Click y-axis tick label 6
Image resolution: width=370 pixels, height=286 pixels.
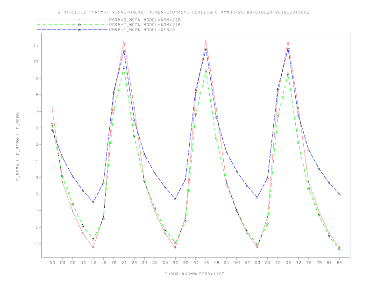(x=37, y=128)
